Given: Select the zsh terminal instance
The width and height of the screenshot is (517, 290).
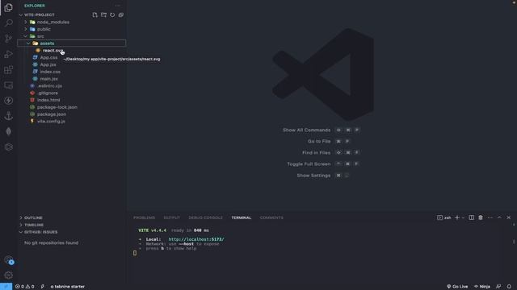Looking at the screenshot, I should (x=443, y=217).
